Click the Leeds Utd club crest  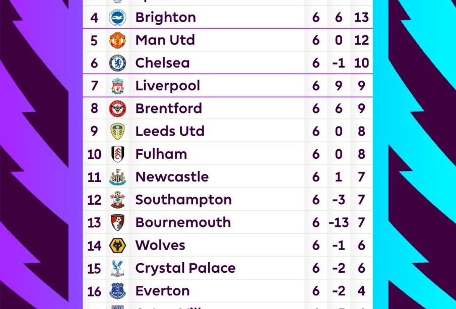(117, 131)
